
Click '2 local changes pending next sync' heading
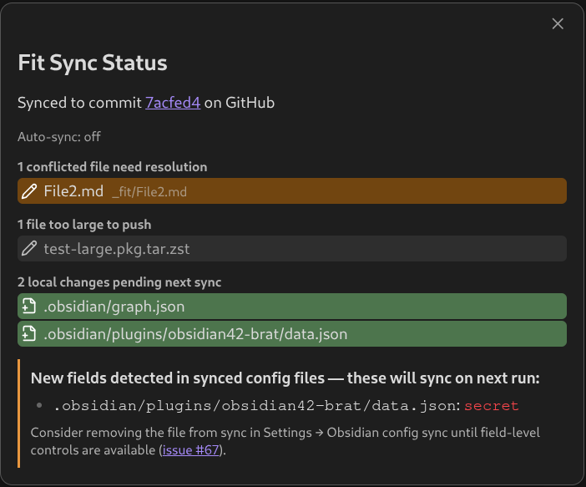click(119, 282)
